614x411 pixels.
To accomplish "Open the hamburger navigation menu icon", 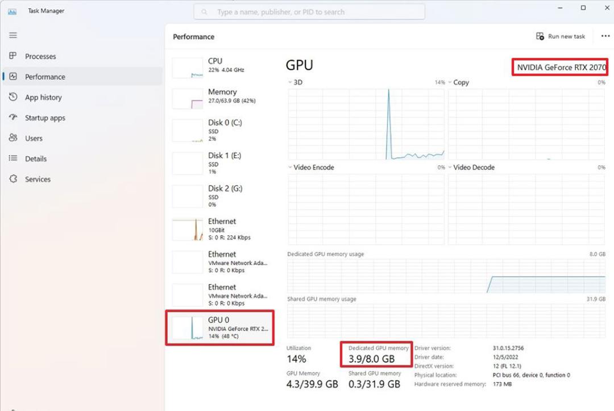I will tap(13, 35).
